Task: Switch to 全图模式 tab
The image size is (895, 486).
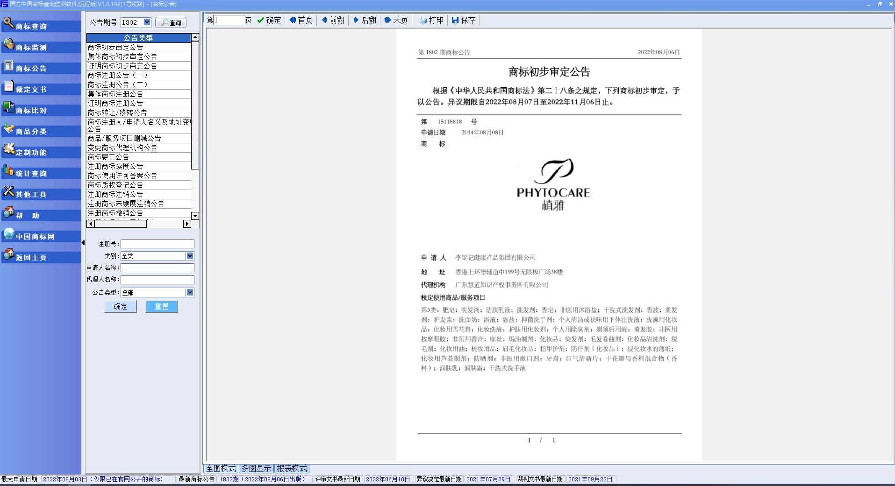Action: (221, 468)
